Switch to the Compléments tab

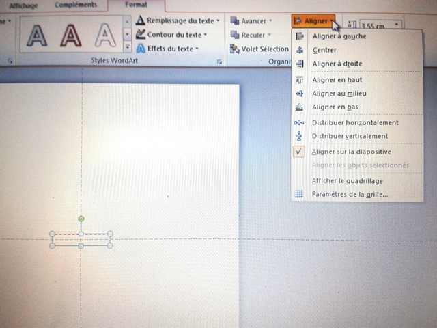pyautogui.click(x=75, y=5)
